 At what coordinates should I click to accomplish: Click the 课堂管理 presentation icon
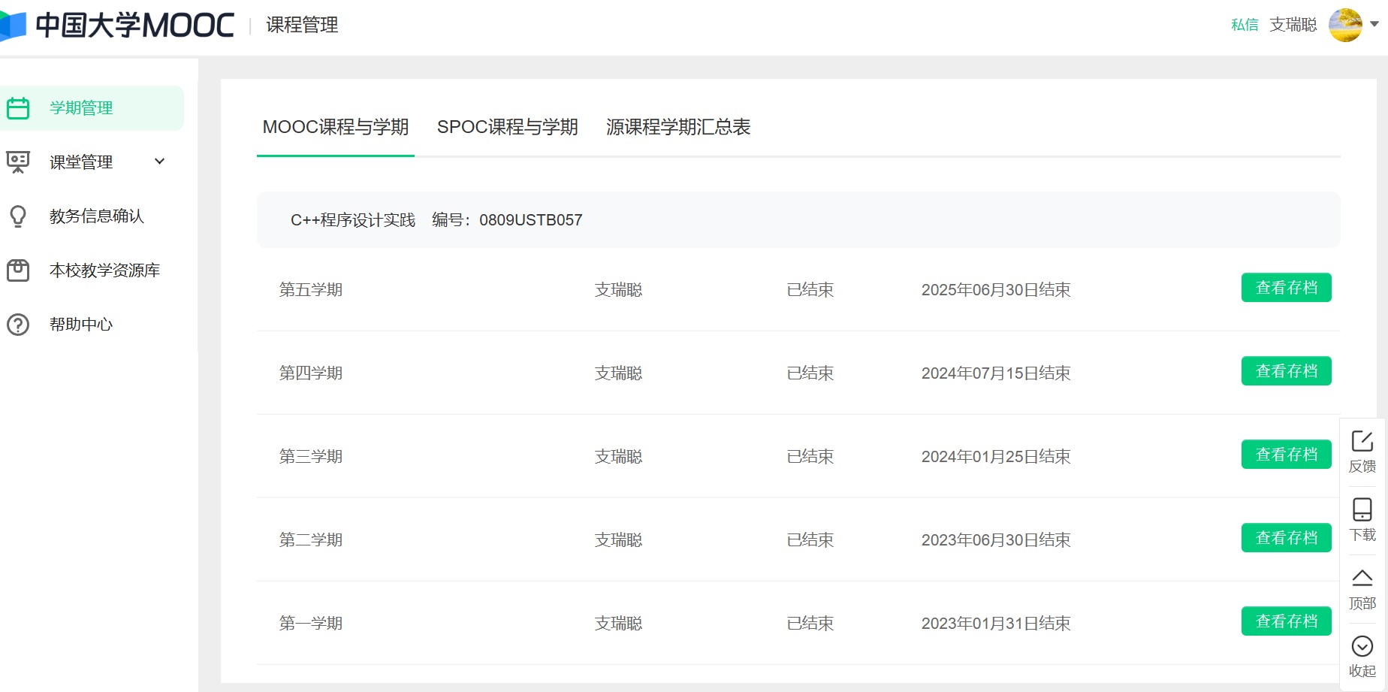pos(18,162)
